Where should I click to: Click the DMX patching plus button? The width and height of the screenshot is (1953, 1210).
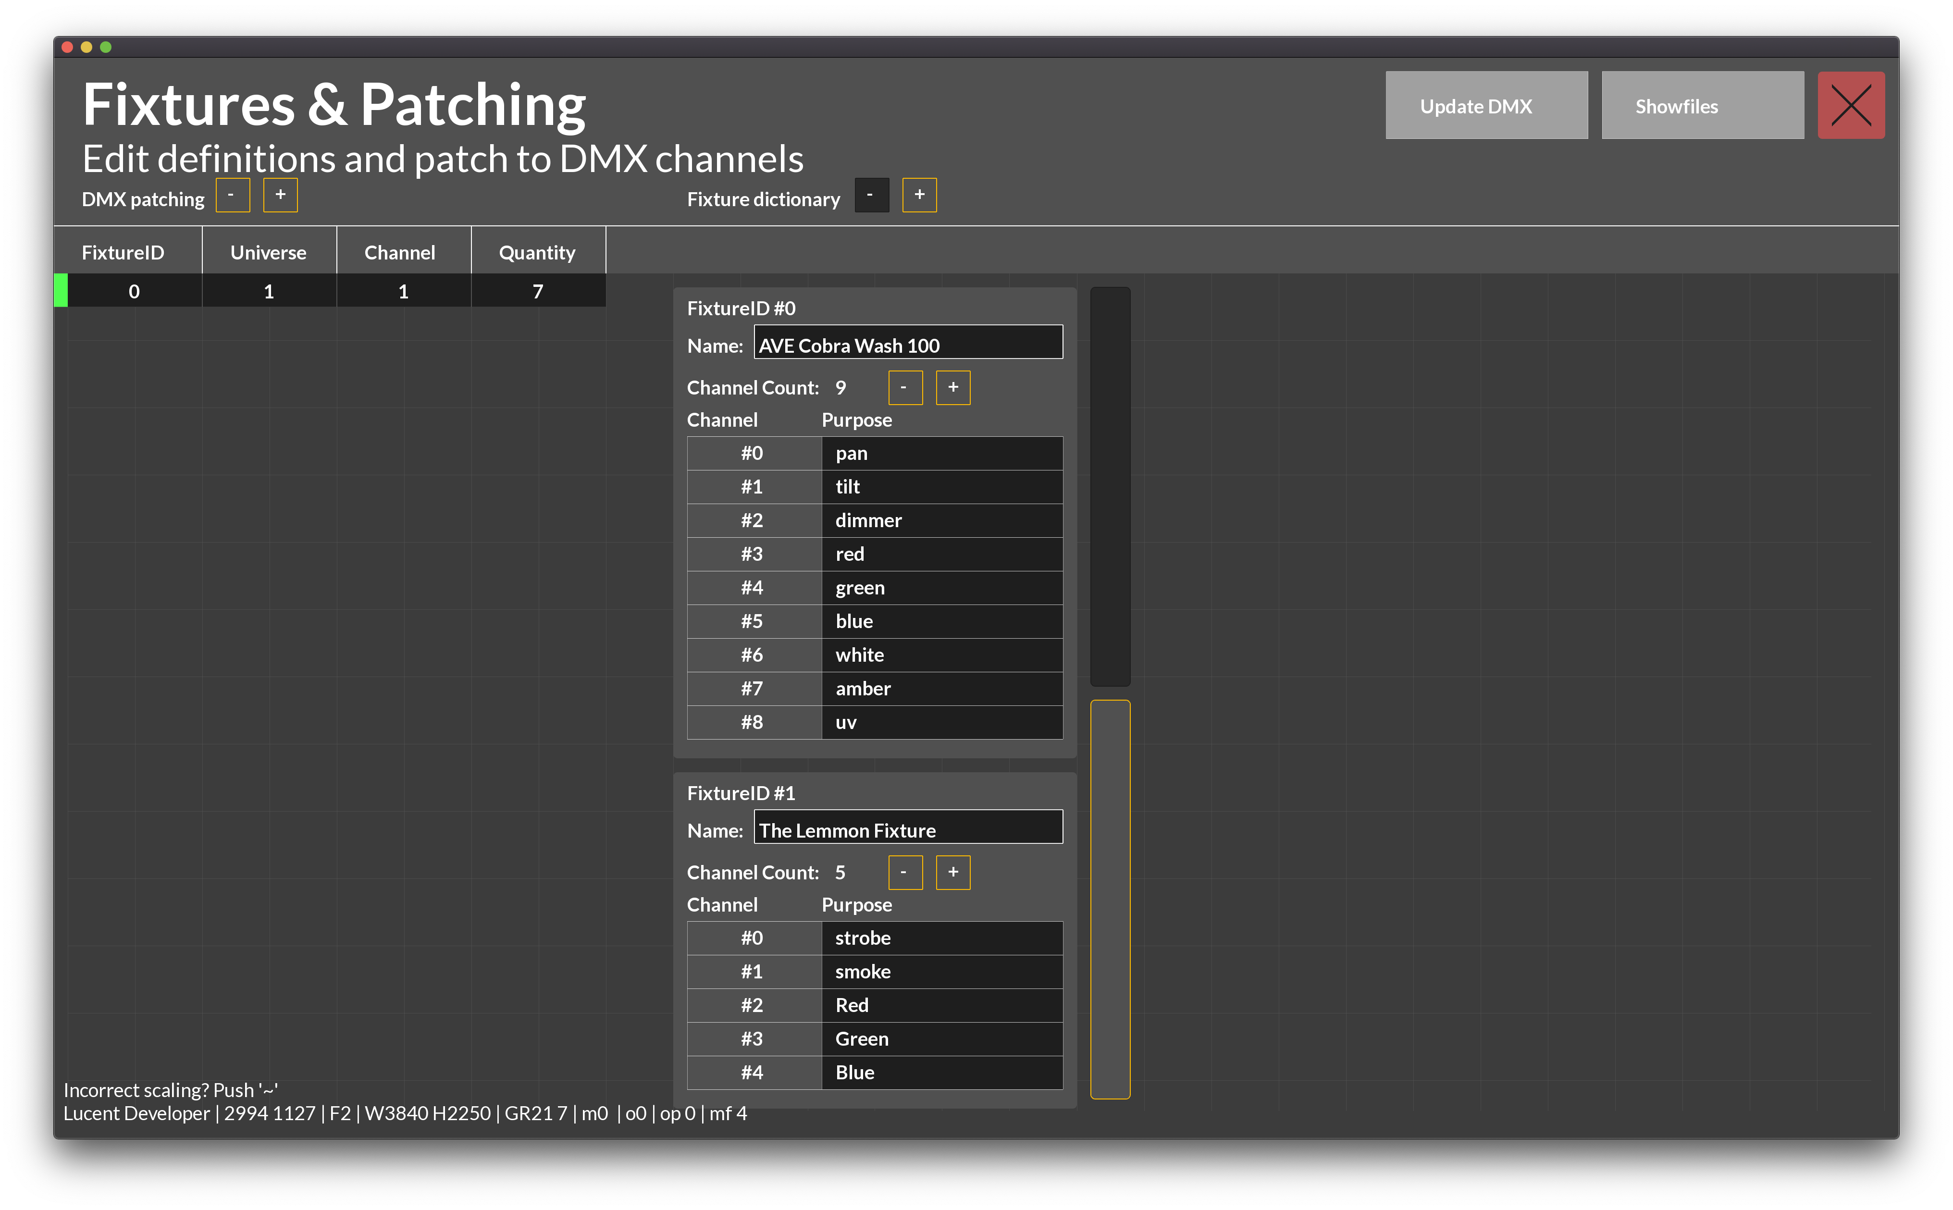pos(280,195)
